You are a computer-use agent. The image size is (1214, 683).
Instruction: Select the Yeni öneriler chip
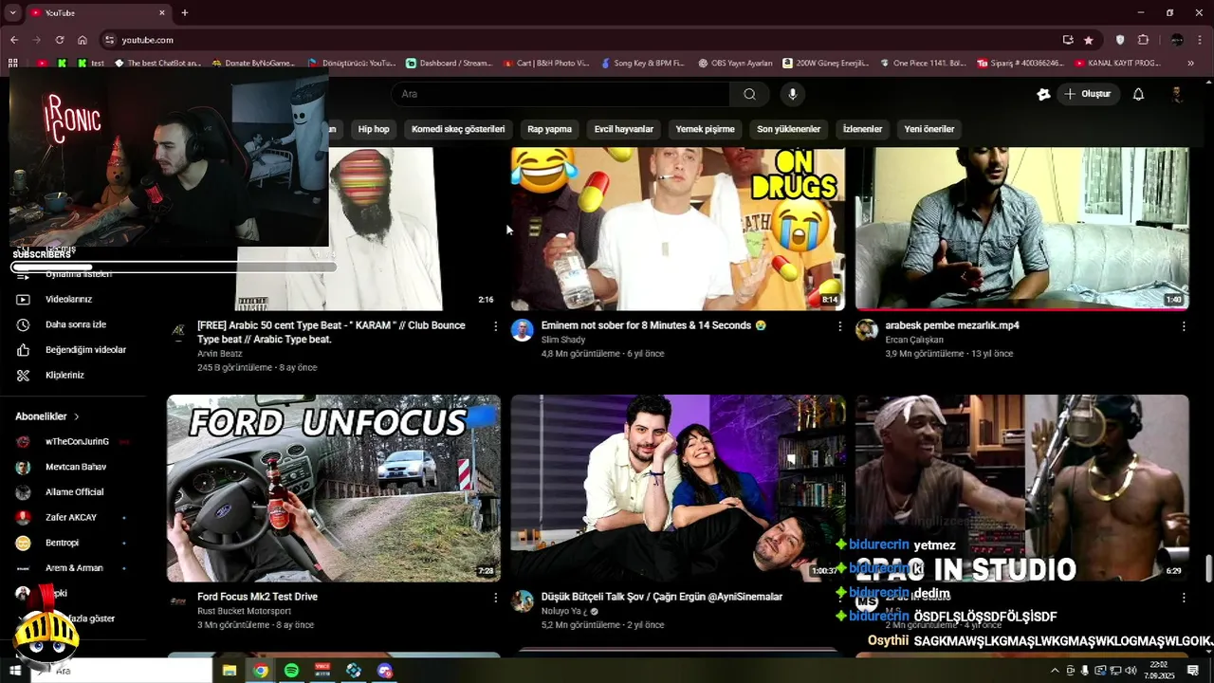[x=929, y=129]
